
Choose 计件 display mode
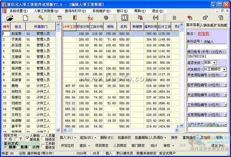point(30,147)
